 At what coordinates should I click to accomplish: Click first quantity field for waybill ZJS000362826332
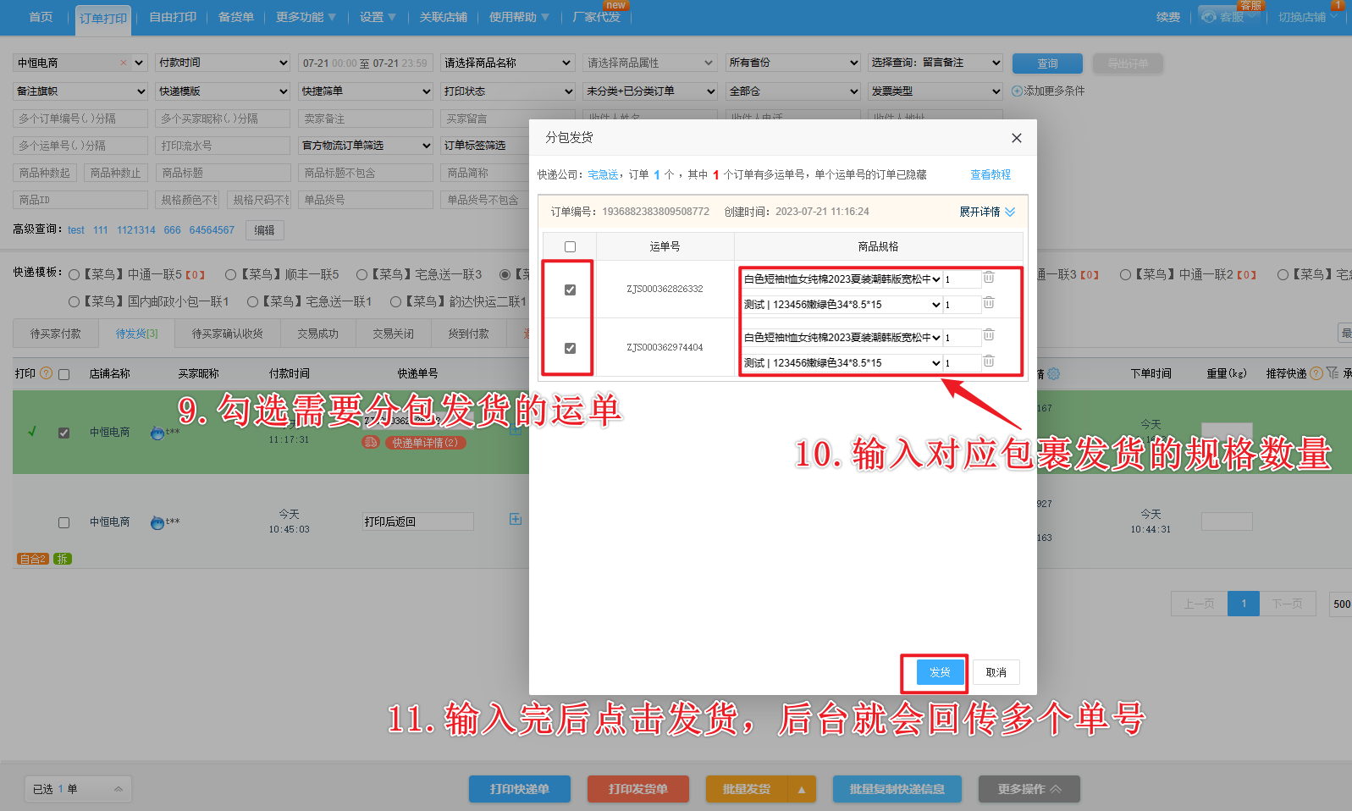(x=962, y=279)
